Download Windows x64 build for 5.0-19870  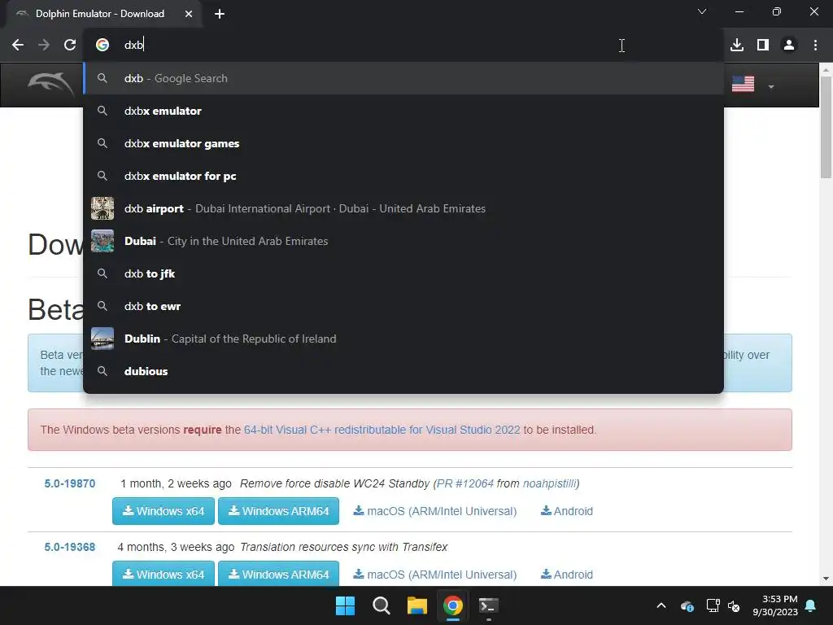point(164,511)
